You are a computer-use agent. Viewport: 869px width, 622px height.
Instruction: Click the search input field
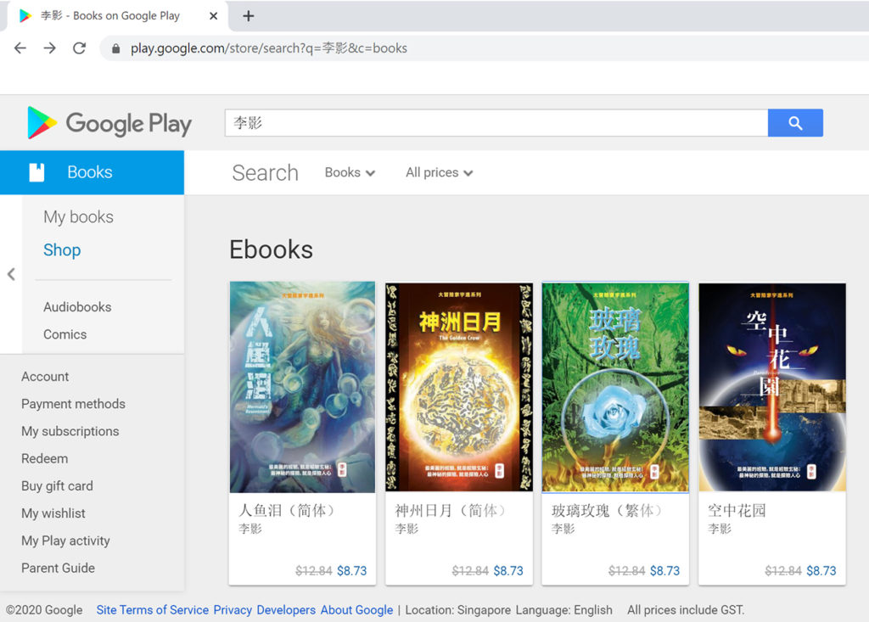[x=496, y=123]
